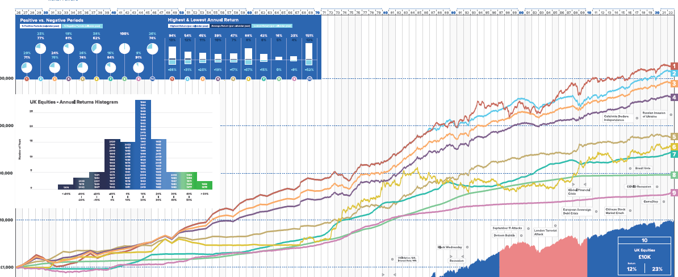This screenshot has width=678, height=277.
Task: Open the Brexit Vote event label
Action: (x=642, y=169)
